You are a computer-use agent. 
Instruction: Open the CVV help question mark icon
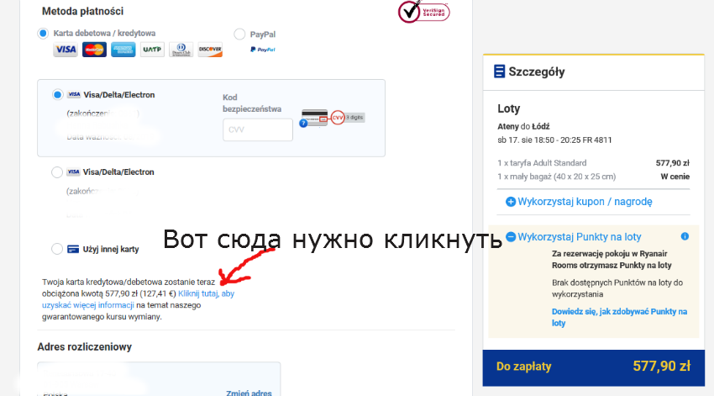click(303, 123)
